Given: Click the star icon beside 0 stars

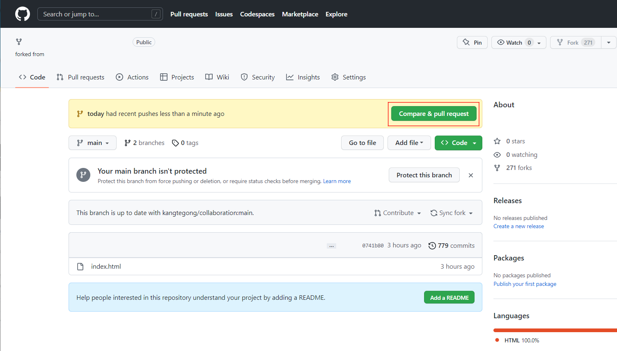Looking at the screenshot, I should pos(497,141).
